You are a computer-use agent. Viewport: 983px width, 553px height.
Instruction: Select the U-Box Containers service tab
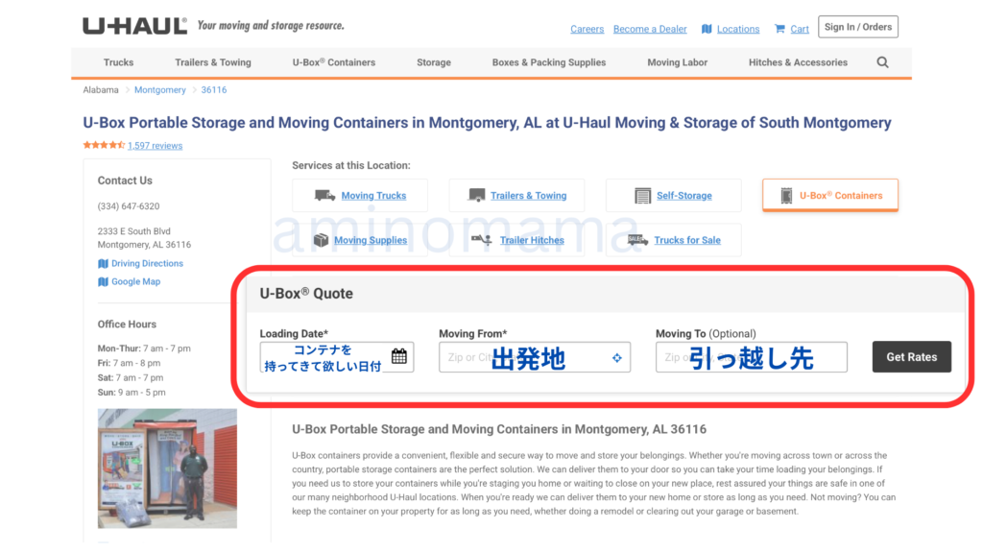coord(830,195)
